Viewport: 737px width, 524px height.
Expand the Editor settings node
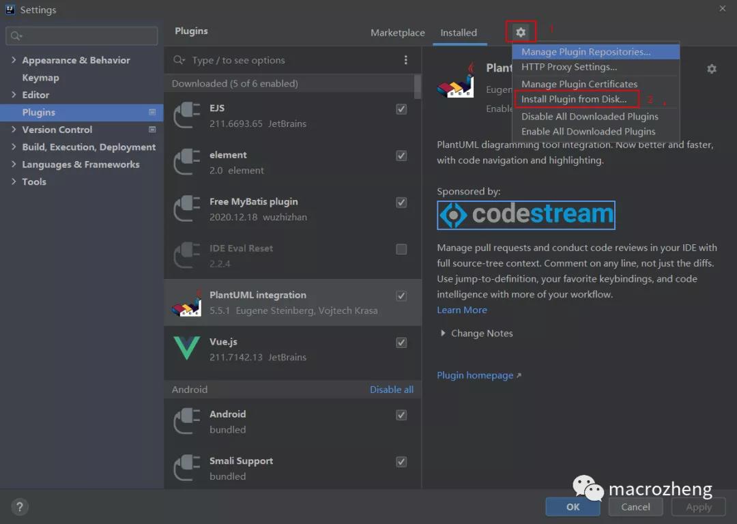(x=14, y=94)
